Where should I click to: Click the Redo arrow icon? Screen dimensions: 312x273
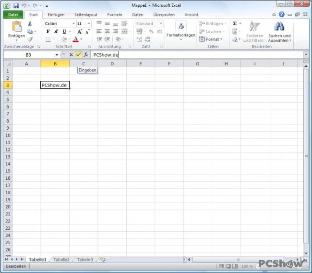35,6
